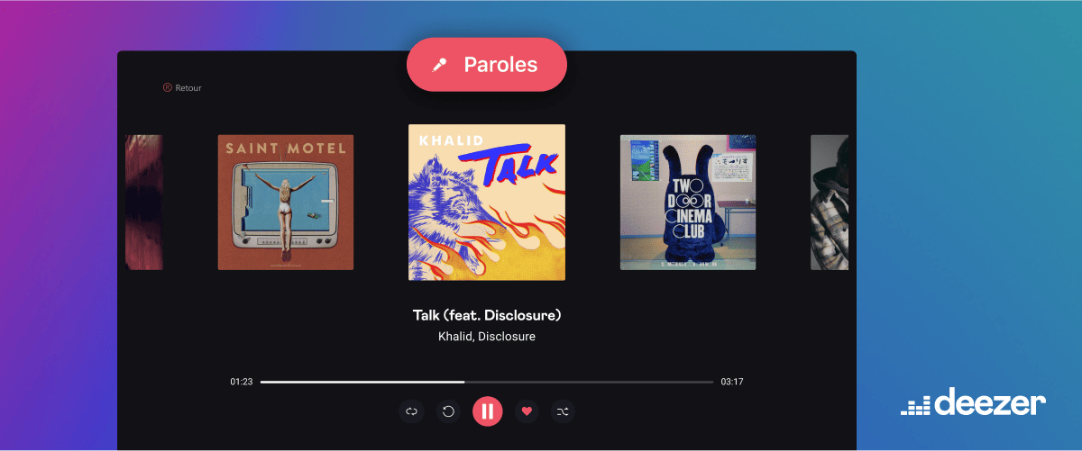
Task: Click the Retour circle icon
Action: pos(167,88)
